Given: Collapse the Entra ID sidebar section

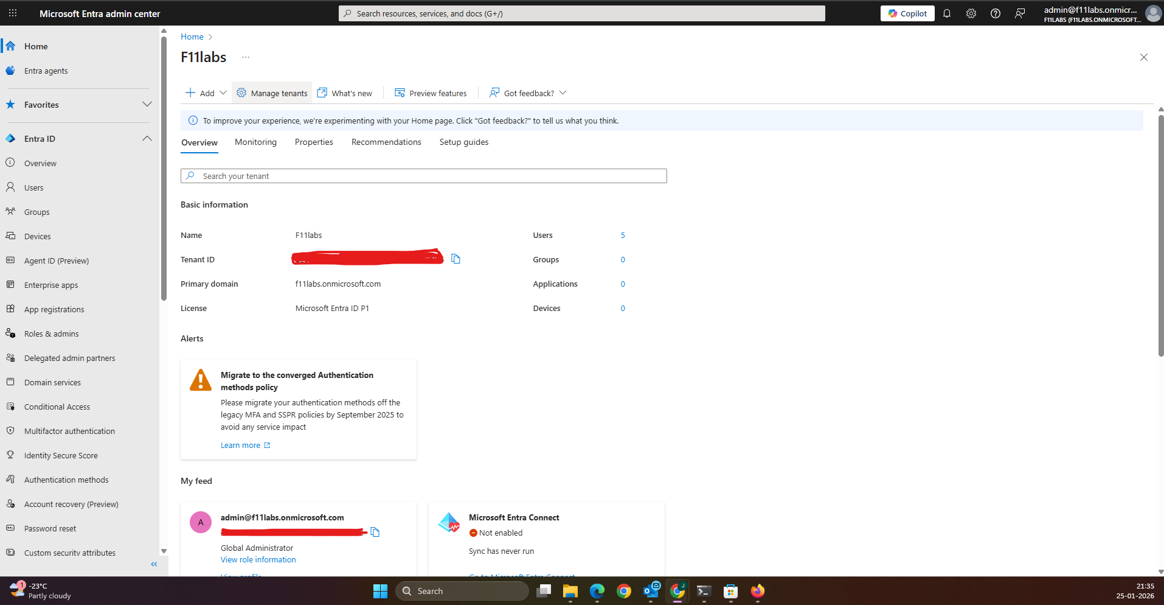Looking at the screenshot, I should (147, 138).
